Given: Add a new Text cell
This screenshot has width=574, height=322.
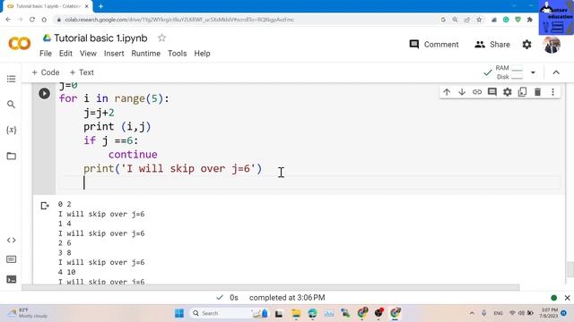Looking at the screenshot, I should pos(82,72).
